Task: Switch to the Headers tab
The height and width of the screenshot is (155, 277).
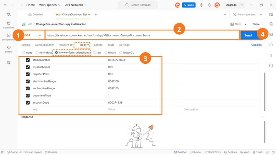Action: coord(66,45)
